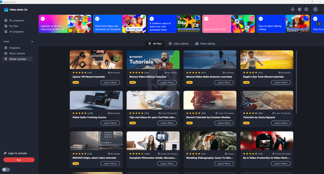This screenshot has height=174, width=324.
Task: Click the help question mark icon
Action: click(306, 9)
